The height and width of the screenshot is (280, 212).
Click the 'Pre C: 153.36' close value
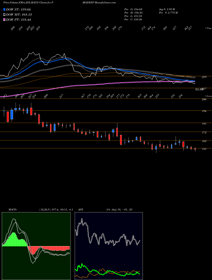[x=133, y=20]
